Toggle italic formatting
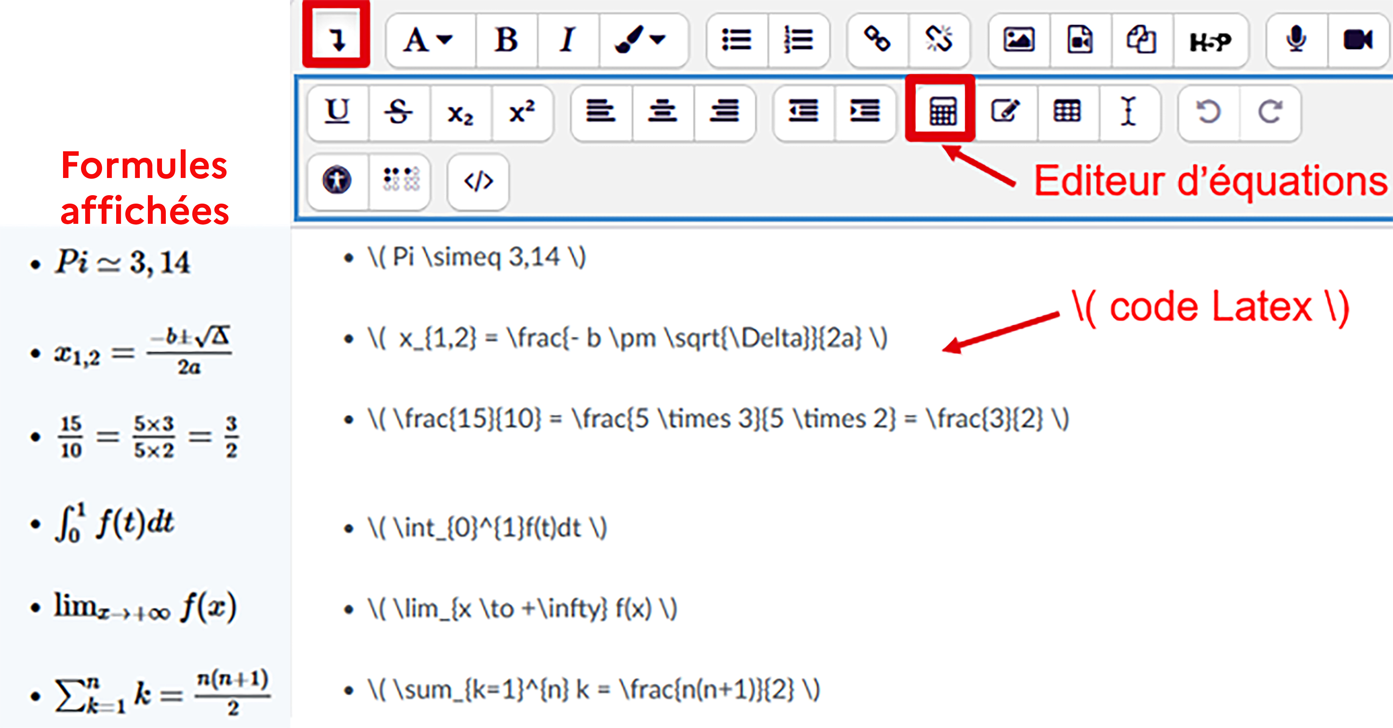 [567, 40]
